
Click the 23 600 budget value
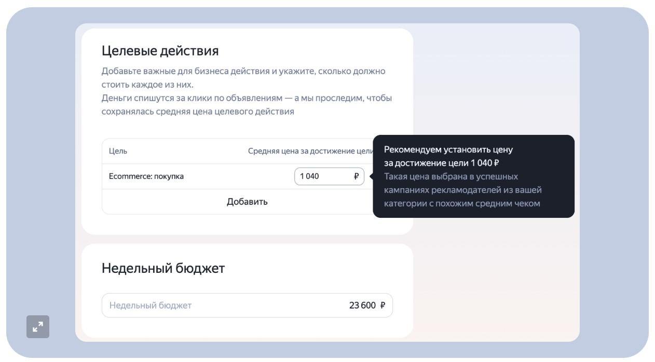tap(362, 305)
